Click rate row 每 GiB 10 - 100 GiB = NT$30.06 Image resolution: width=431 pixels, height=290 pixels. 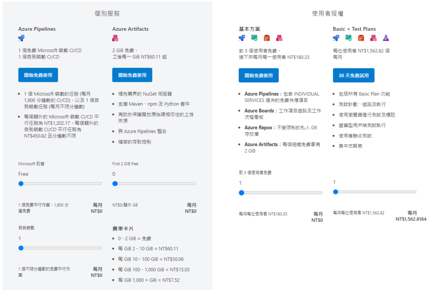tap(151, 259)
